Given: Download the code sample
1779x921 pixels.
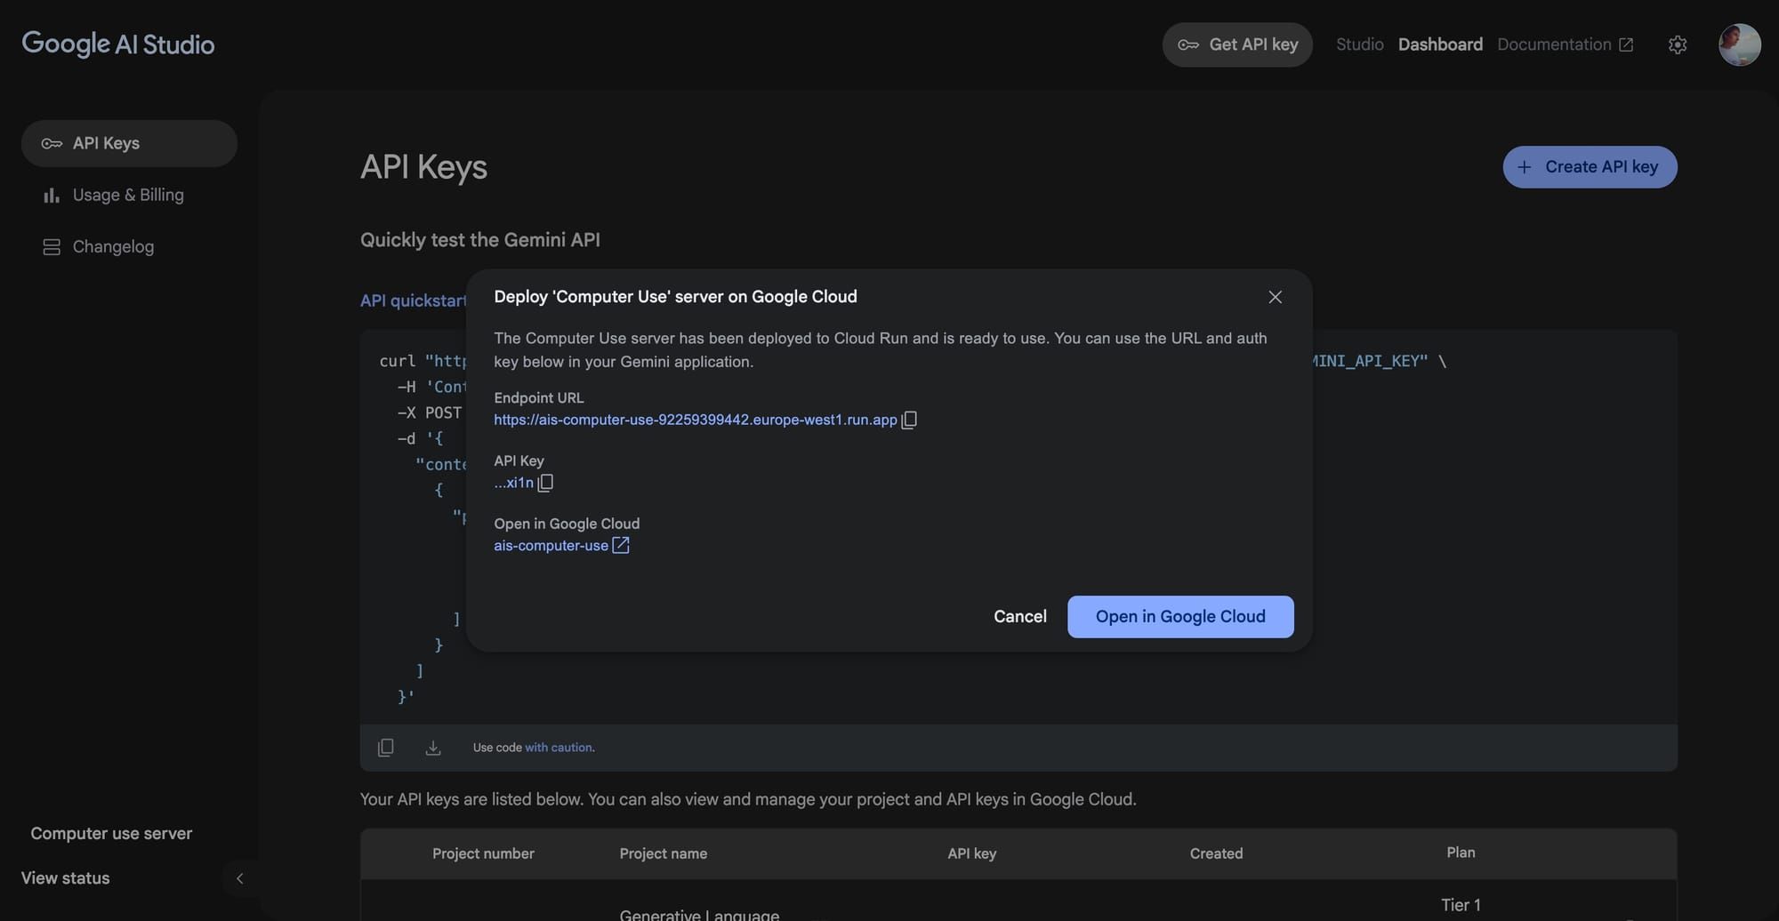Looking at the screenshot, I should 433,747.
